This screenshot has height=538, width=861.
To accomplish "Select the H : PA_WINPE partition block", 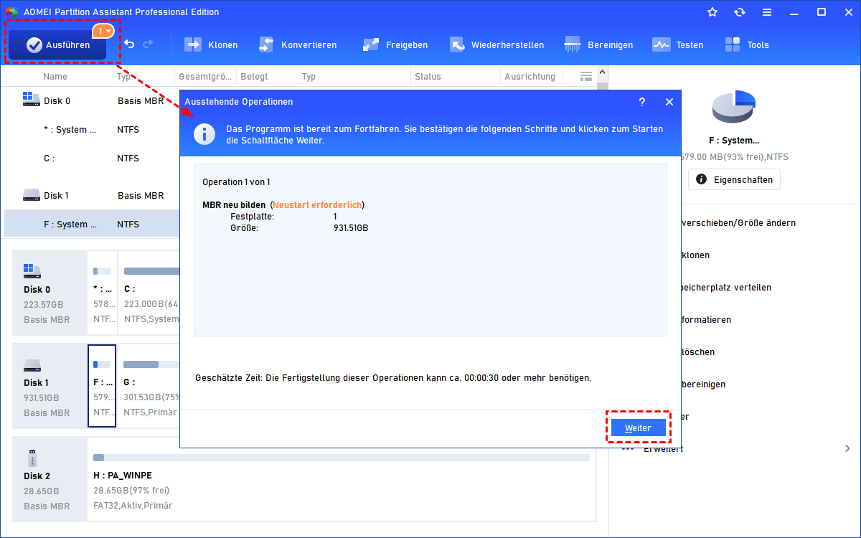I will coord(342,479).
